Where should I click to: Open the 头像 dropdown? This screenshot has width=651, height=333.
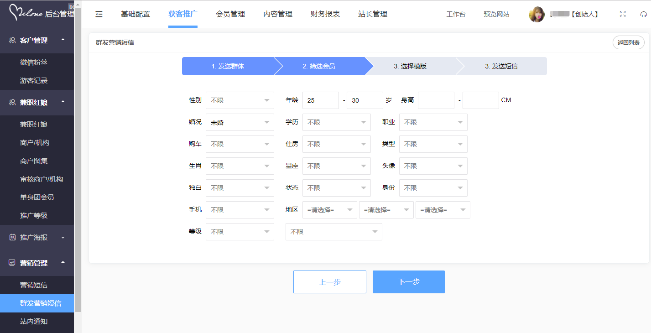[x=433, y=166]
